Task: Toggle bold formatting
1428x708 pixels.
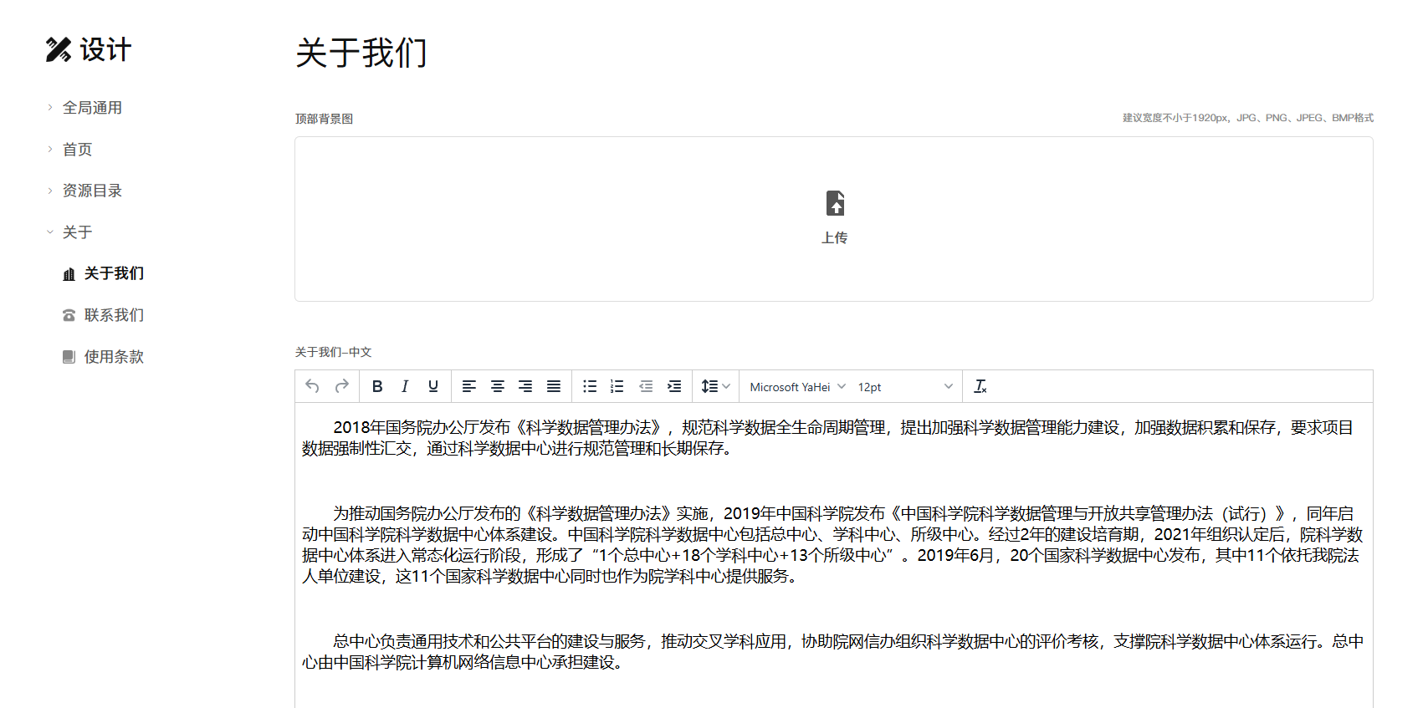Action: click(377, 386)
